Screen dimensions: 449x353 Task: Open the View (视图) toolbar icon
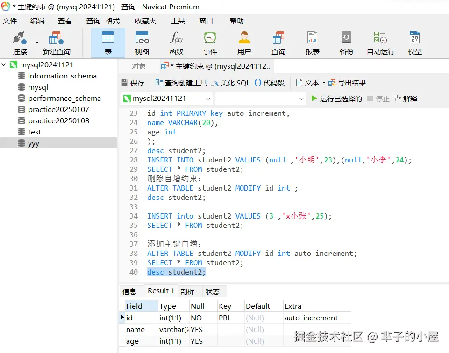142,38
